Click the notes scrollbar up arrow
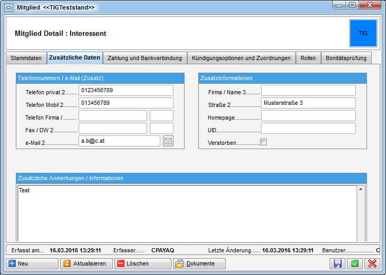This screenshot has height=275, width=386. click(361, 189)
